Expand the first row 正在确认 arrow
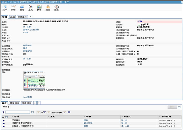Screen dimensions: 183x130 (4, 121)
